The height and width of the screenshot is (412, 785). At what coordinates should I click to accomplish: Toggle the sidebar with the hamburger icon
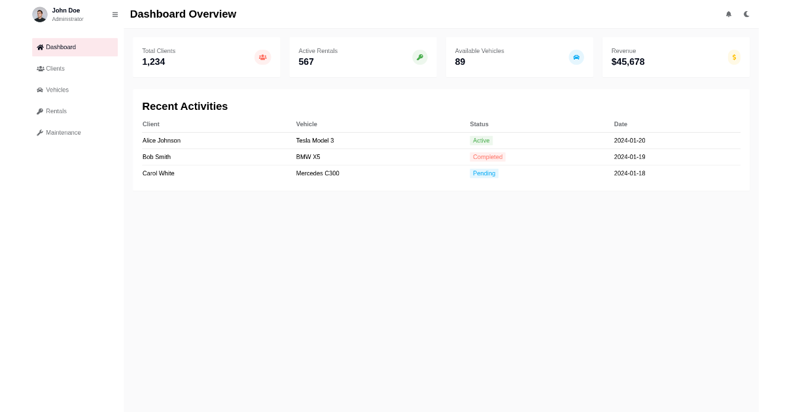(x=115, y=14)
